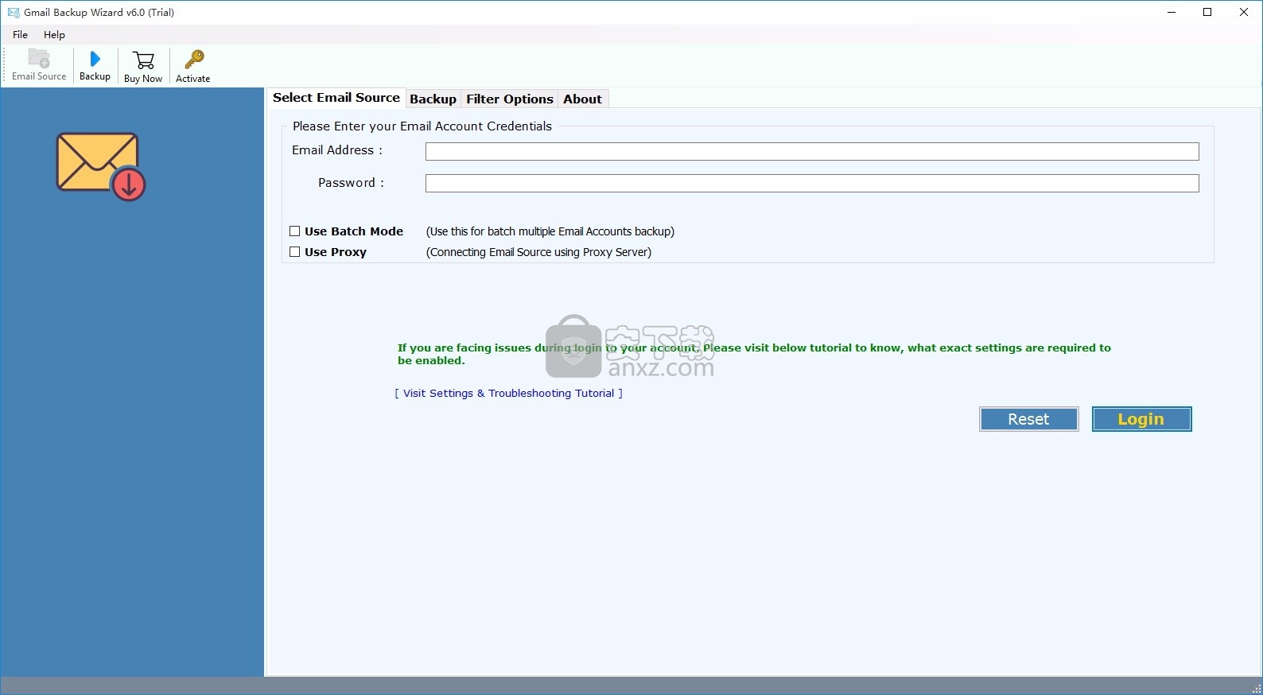Focus the Email Address input field
Viewport: 1263px width, 695px height.
812,152
